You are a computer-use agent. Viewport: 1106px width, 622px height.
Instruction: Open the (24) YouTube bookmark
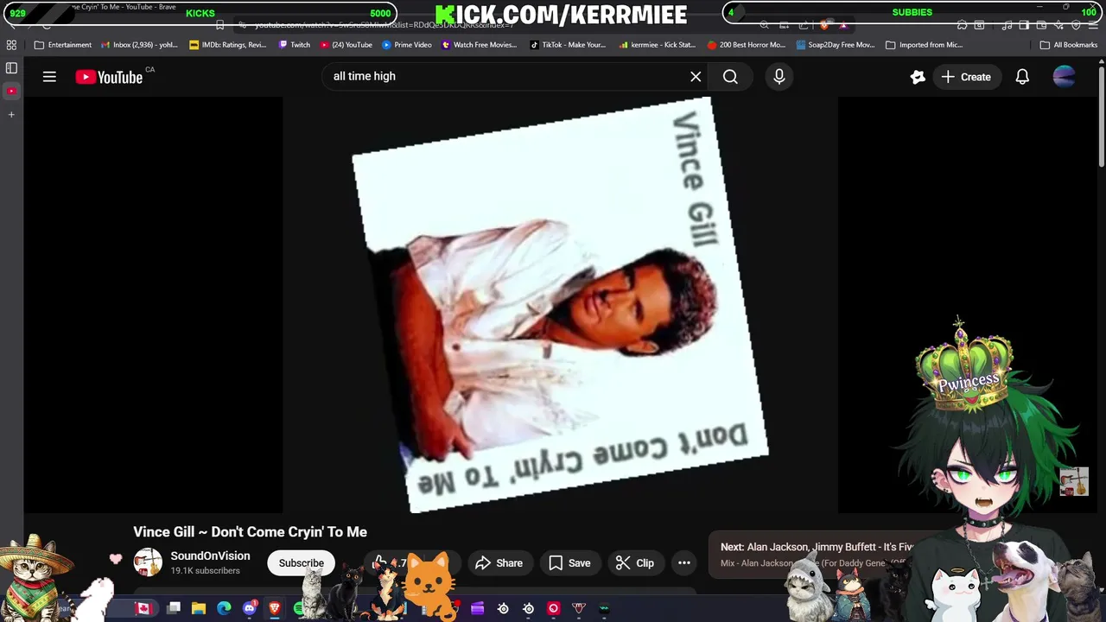pos(346,45)
